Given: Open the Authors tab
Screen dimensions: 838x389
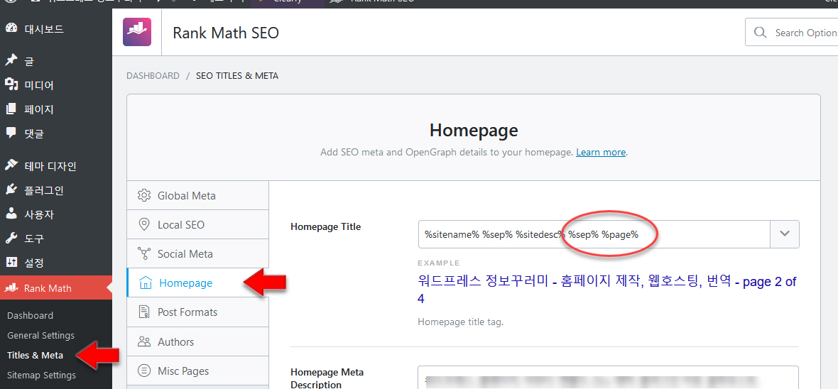Looking at the screenshot, I should [x=197, y=341].
